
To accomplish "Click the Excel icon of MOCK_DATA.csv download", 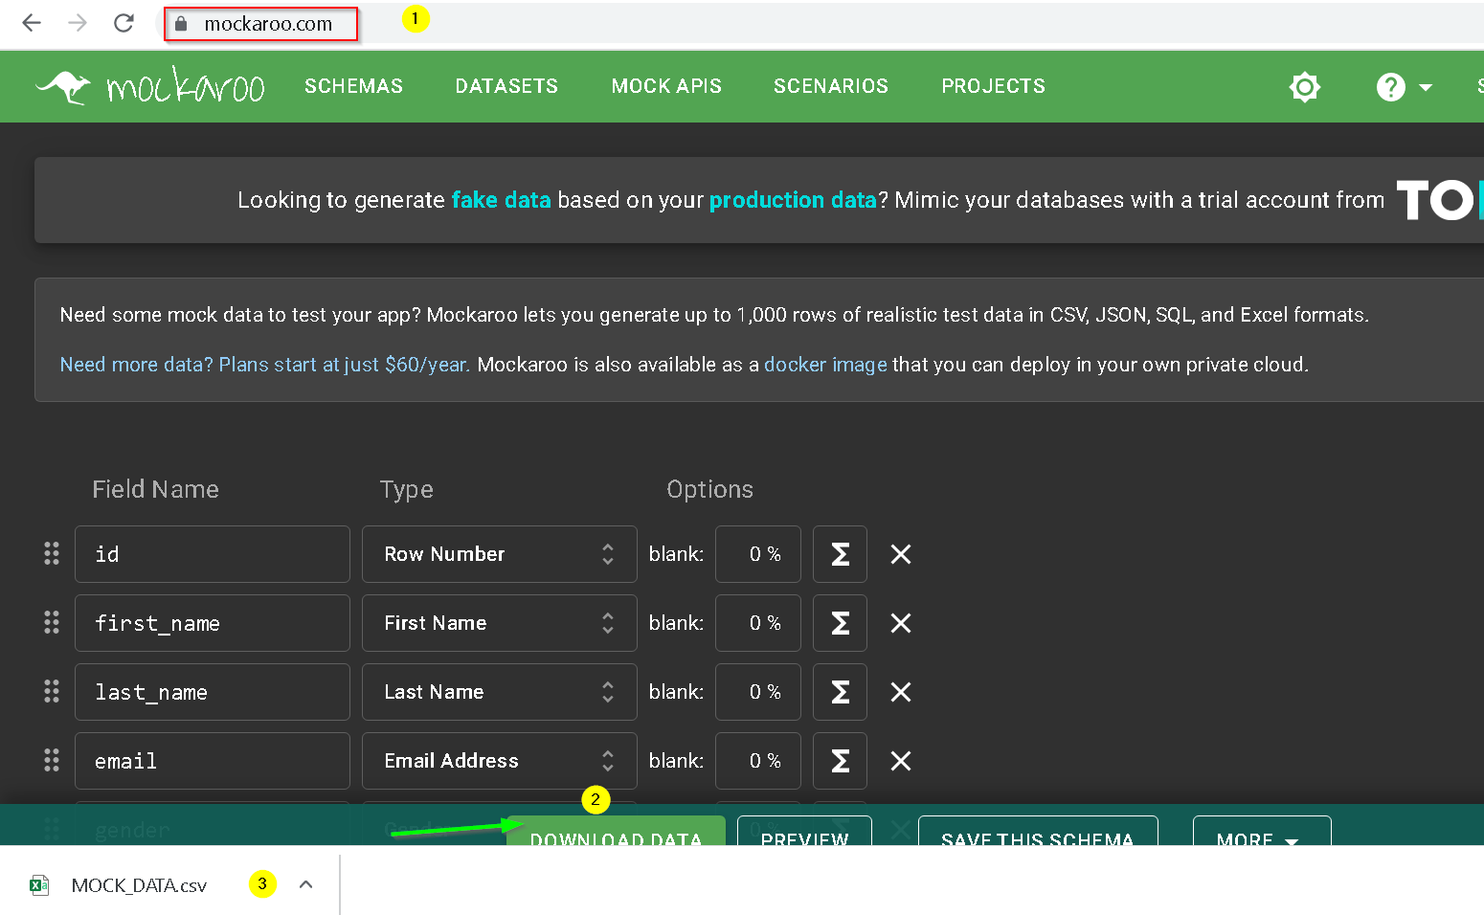I will [39, 884].
